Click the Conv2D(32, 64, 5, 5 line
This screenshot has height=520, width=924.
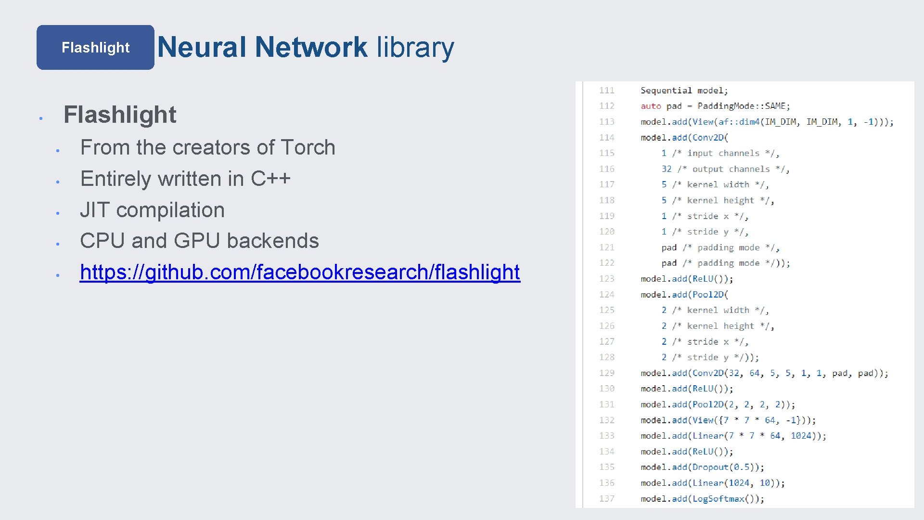pos(764,373)
